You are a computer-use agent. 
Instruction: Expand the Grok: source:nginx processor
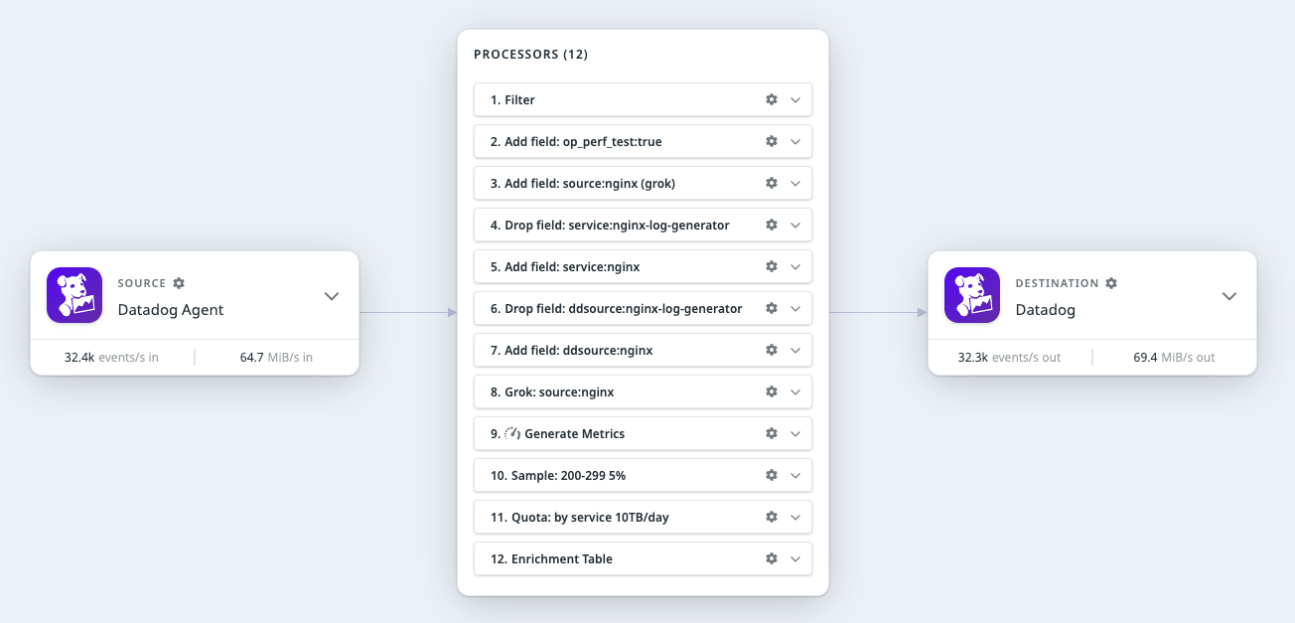point(795,391)
